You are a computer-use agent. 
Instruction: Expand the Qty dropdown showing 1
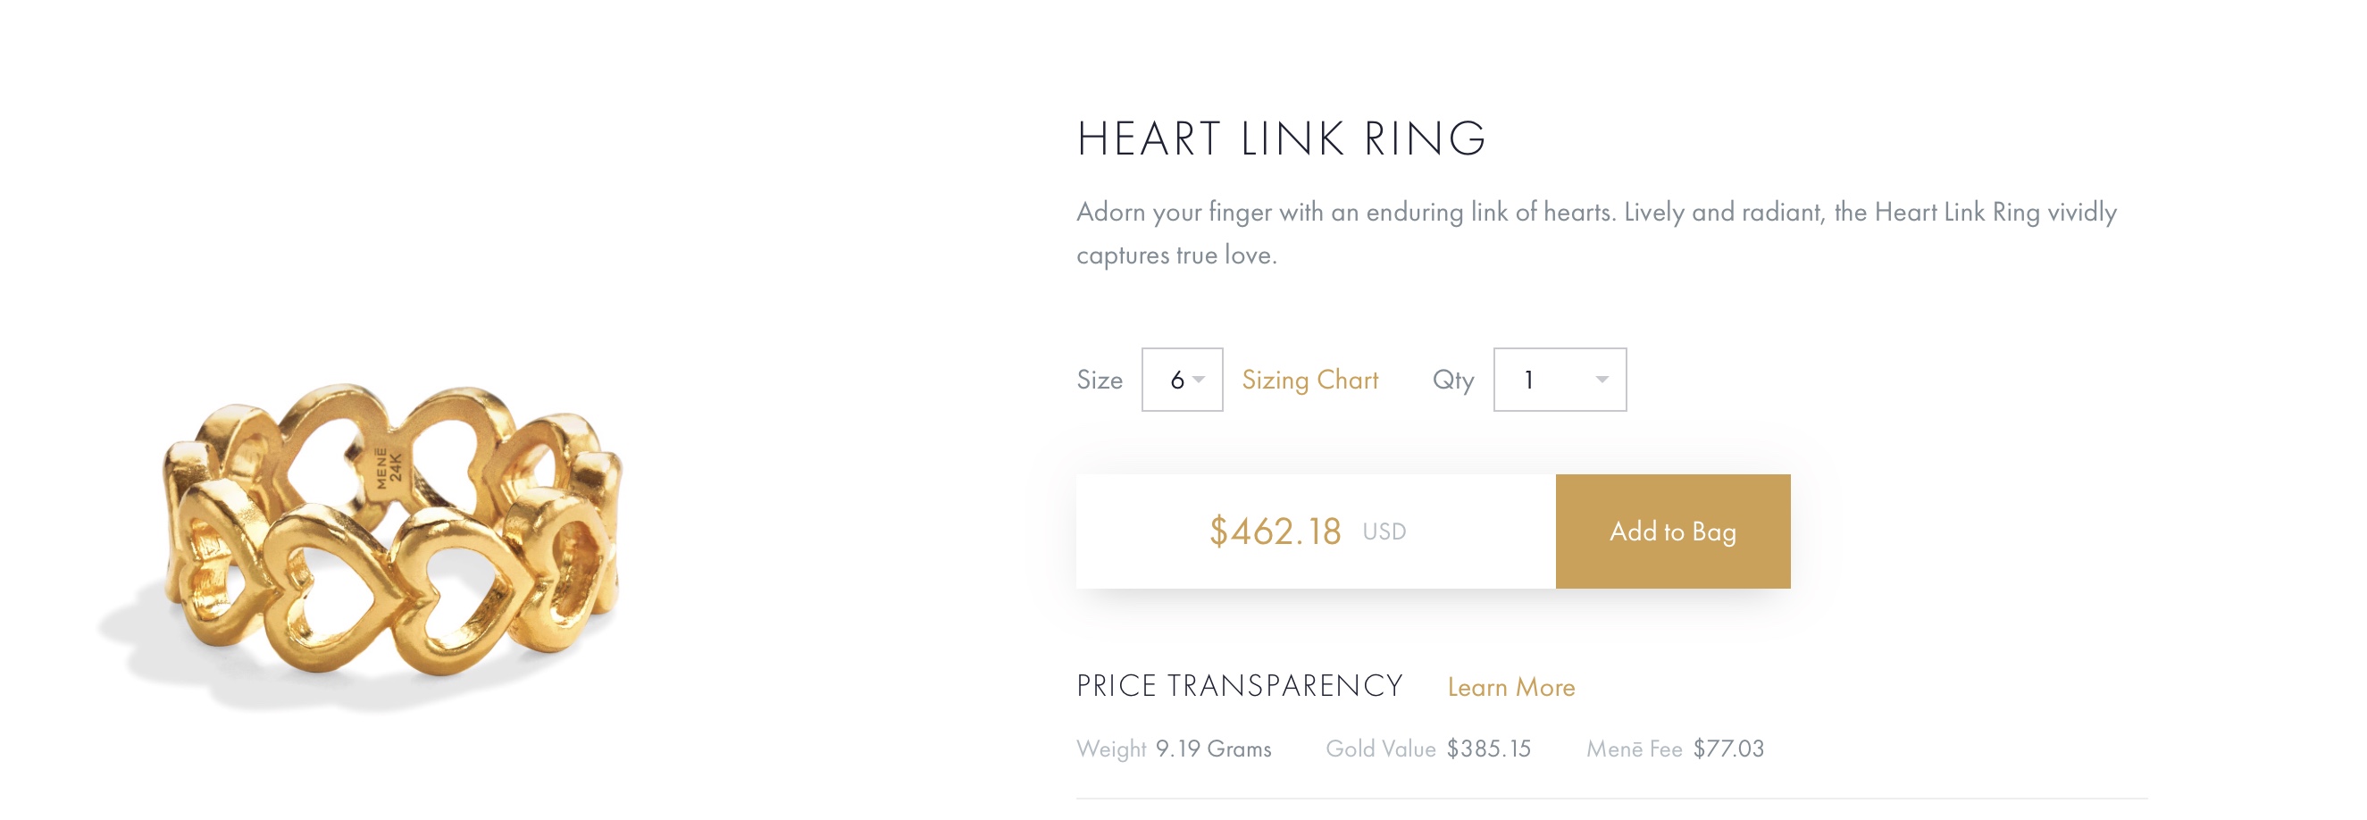point(1558,380)
